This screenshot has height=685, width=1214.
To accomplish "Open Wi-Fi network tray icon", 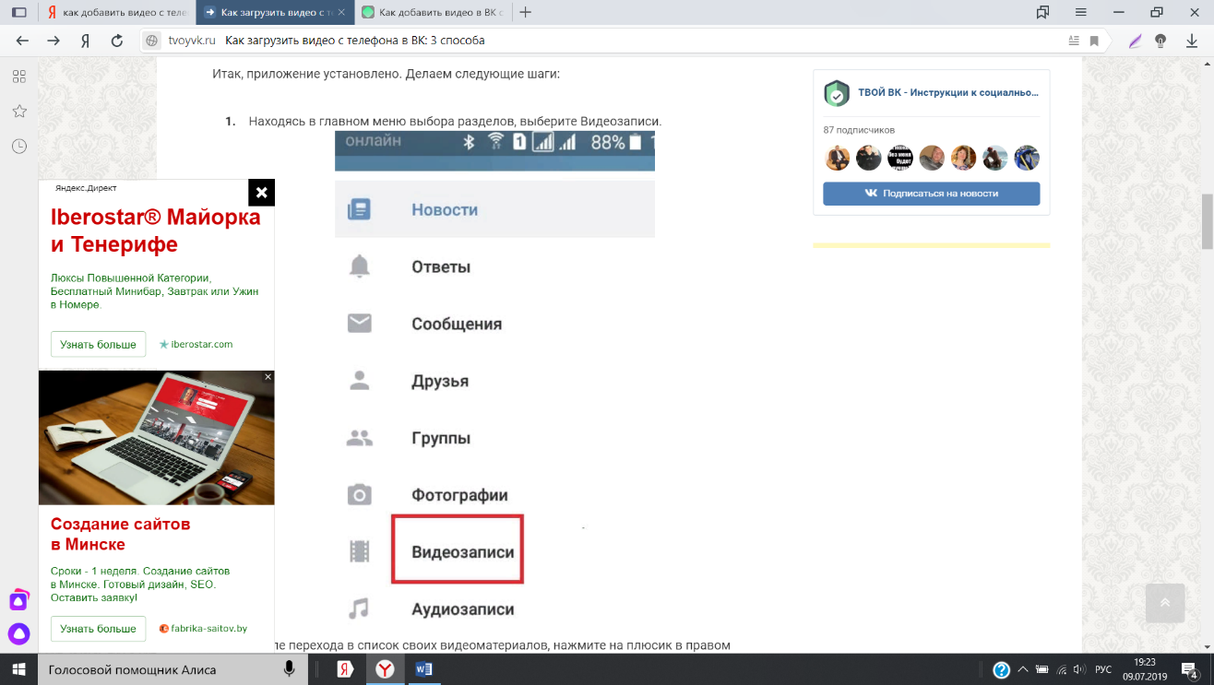I will point(1062,669).
